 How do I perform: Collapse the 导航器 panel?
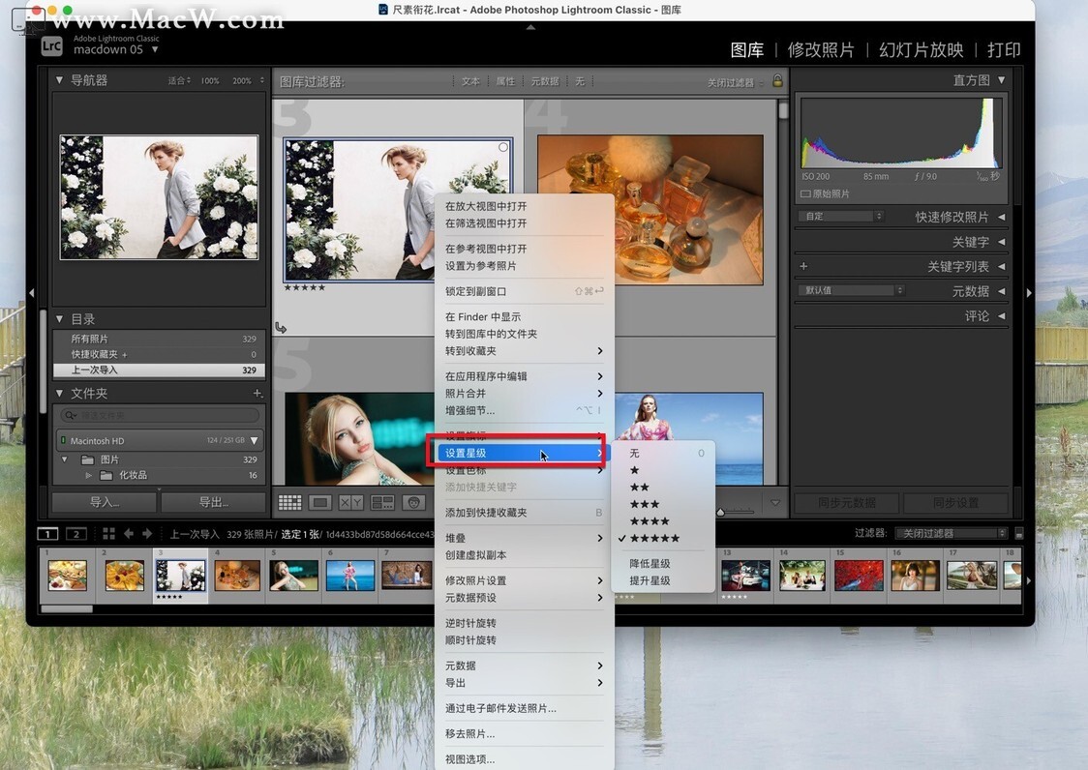[59, 79]
